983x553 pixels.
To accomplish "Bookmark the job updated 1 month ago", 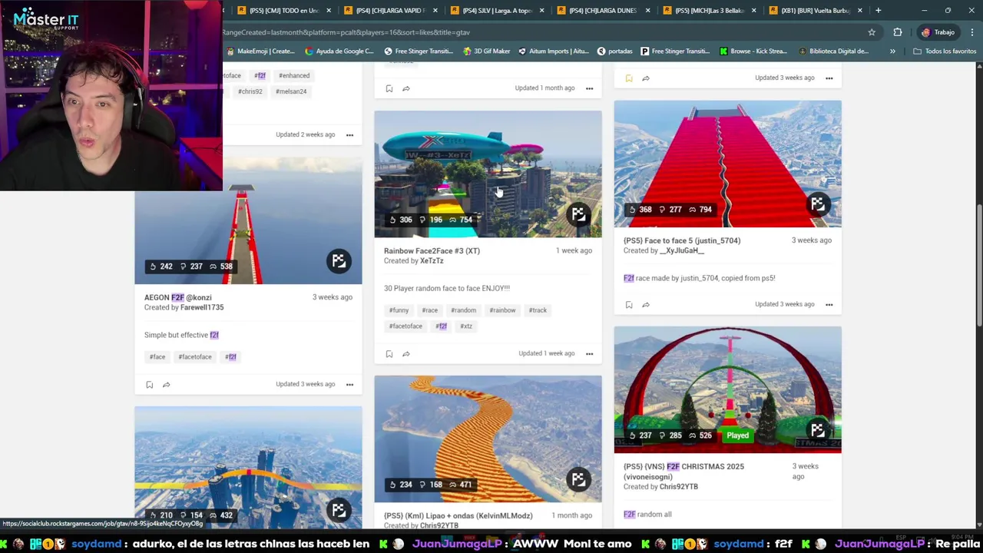I will tap(389, 89).
